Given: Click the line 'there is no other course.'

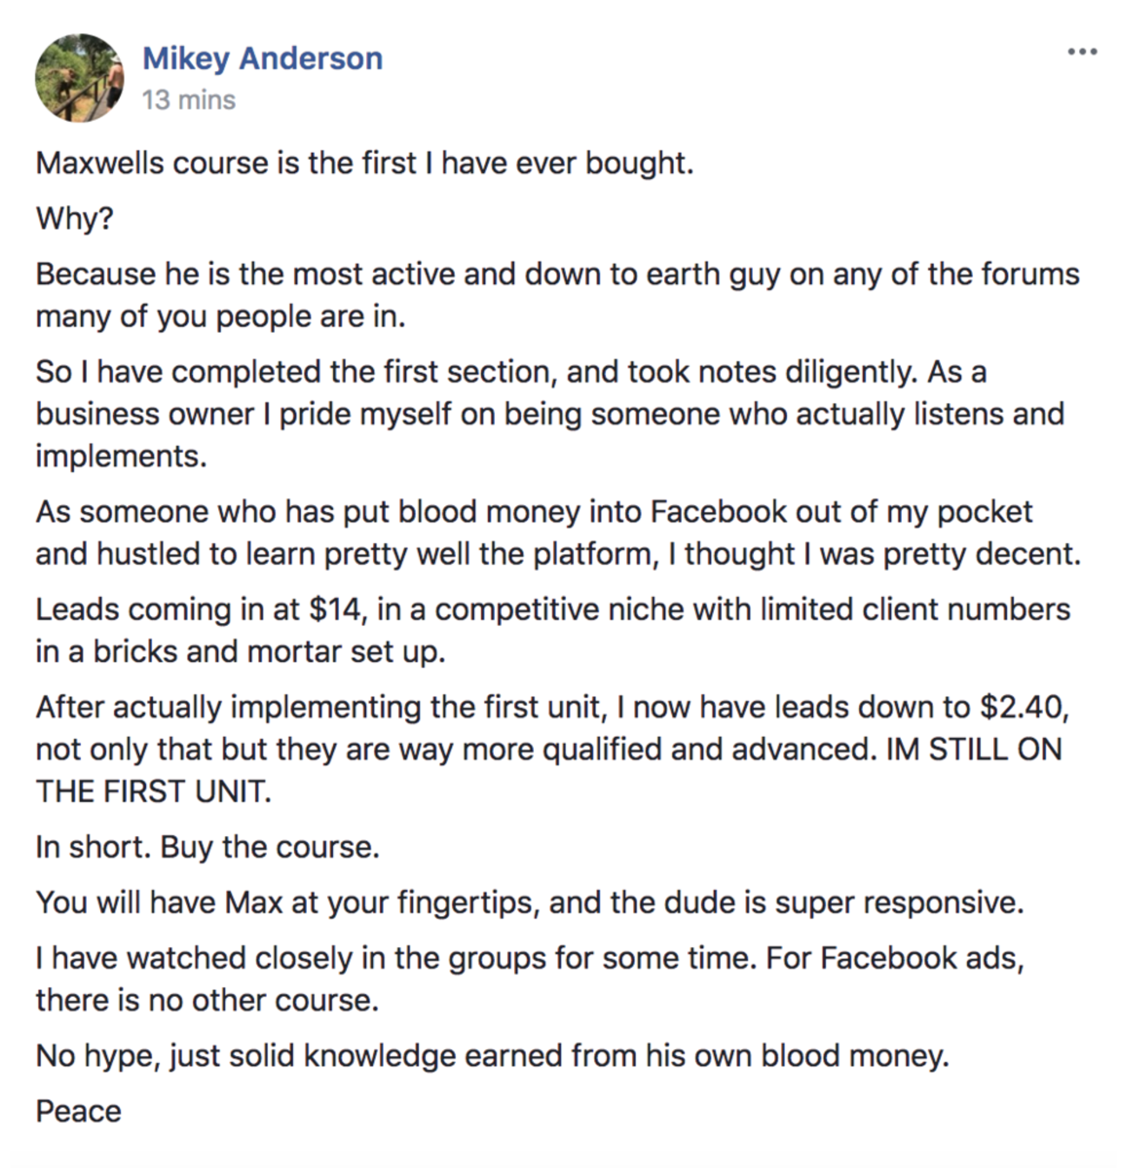Looking at the screenshot, I should click(207, 1001).
